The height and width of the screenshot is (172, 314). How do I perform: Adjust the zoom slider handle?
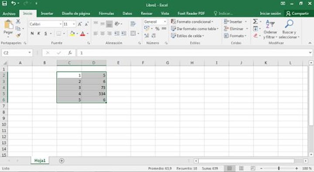pos(279,169)
